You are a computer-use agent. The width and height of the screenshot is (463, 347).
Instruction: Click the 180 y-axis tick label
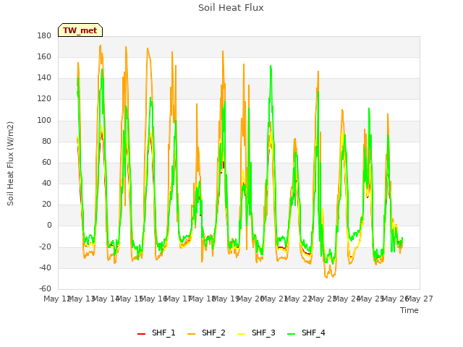pos(44,35)
